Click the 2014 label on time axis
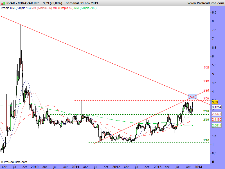Image resolution: width=225 pixels, height=169 pixels. click(x=198, y=167)
